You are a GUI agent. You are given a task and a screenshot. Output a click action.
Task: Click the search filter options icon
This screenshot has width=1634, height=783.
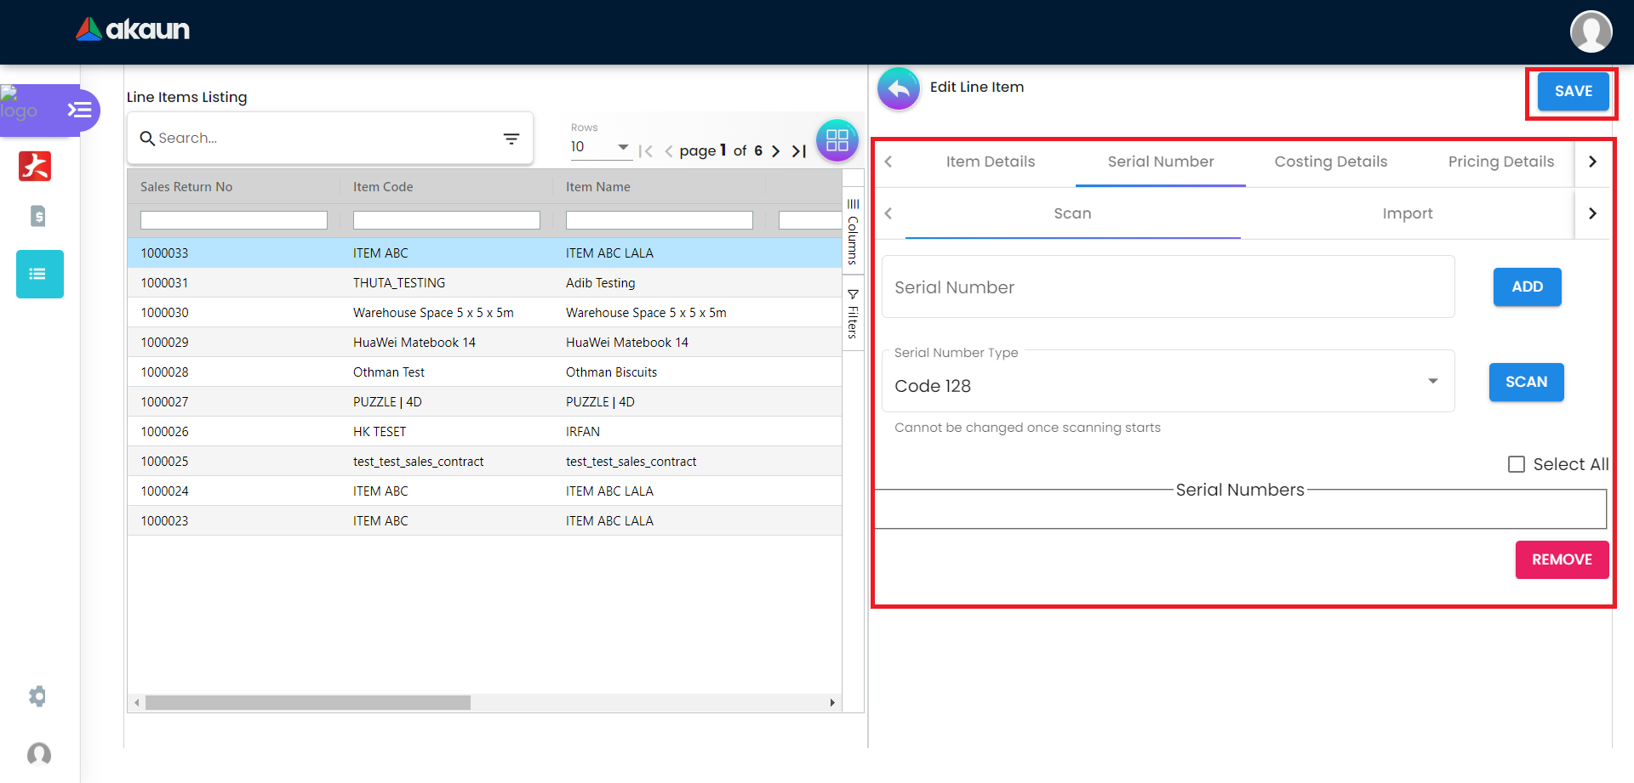click(511, 139)
